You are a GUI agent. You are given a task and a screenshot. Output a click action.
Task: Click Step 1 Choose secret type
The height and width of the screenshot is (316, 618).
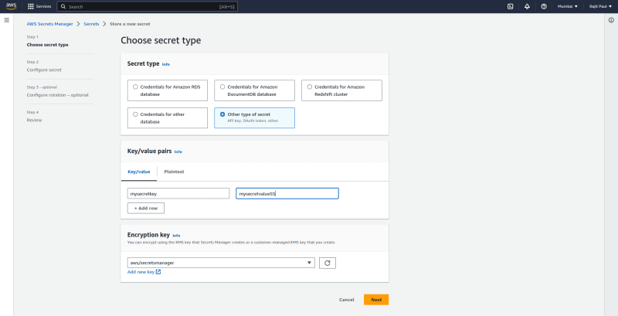(47, 45)
